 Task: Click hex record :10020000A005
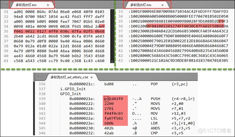coord(178,16)
